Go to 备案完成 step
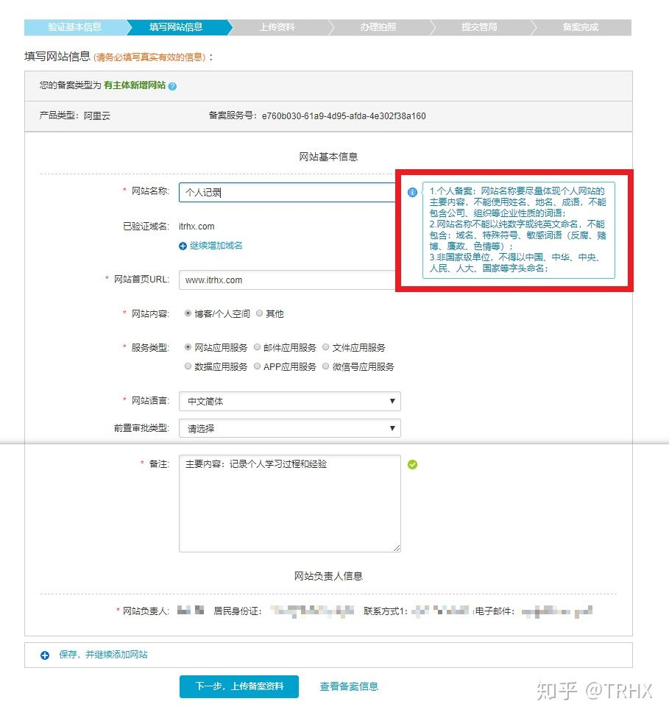Image resolution: width=669 pixels, height=718 pixels. (581, 27)
